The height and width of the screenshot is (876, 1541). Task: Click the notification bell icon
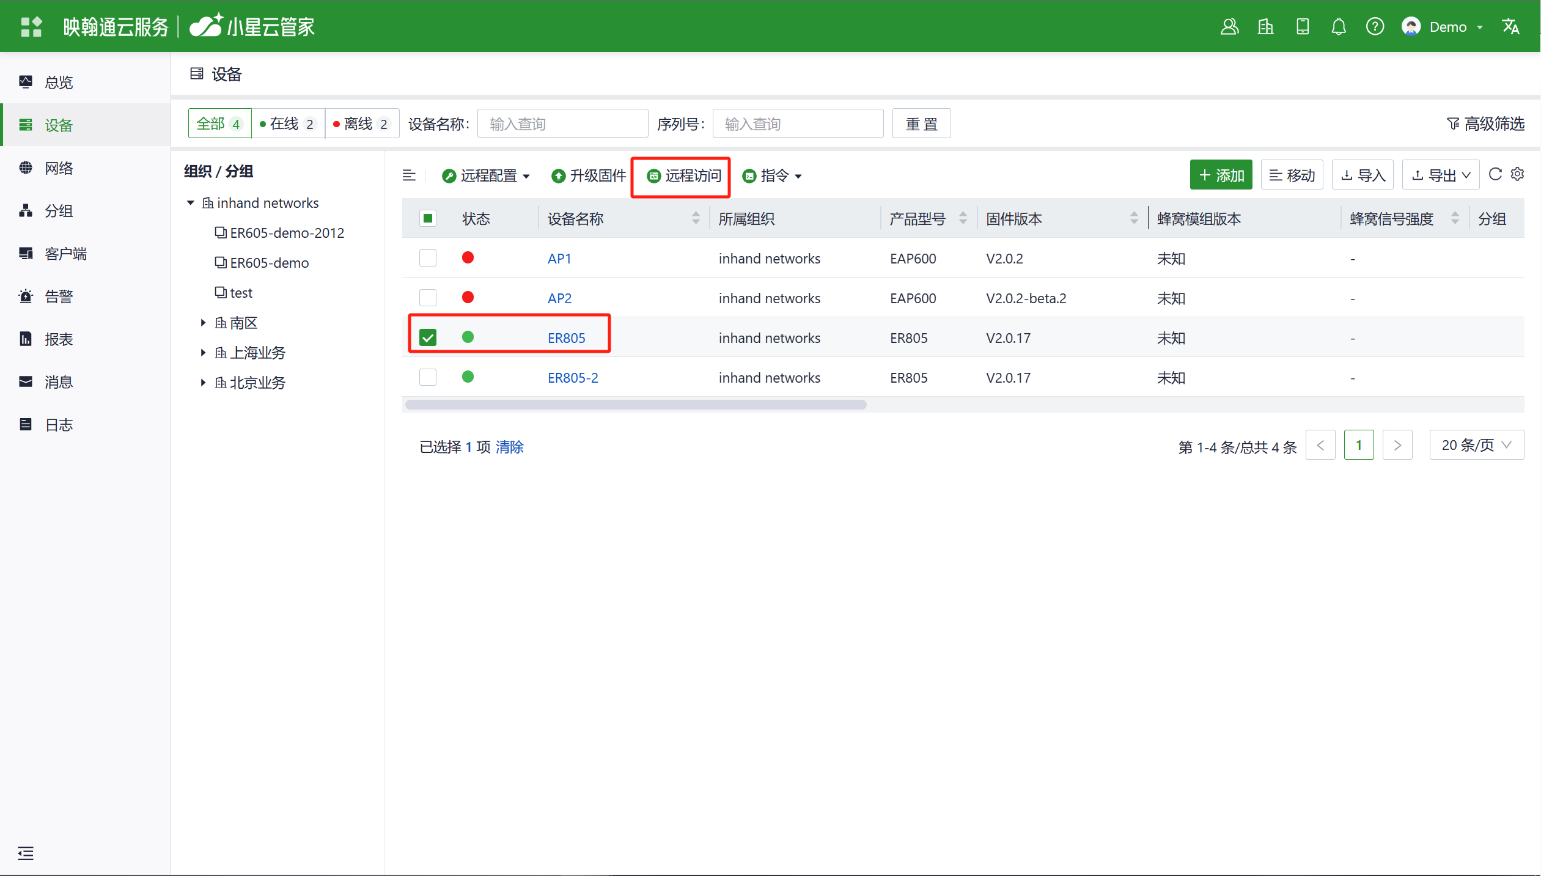1338,27
